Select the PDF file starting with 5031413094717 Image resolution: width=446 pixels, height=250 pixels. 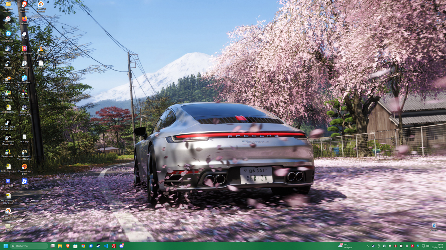coord(8,109)
